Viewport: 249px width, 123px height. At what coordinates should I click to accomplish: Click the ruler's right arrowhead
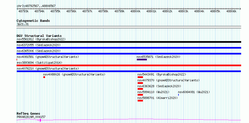[x=240, y=9]
